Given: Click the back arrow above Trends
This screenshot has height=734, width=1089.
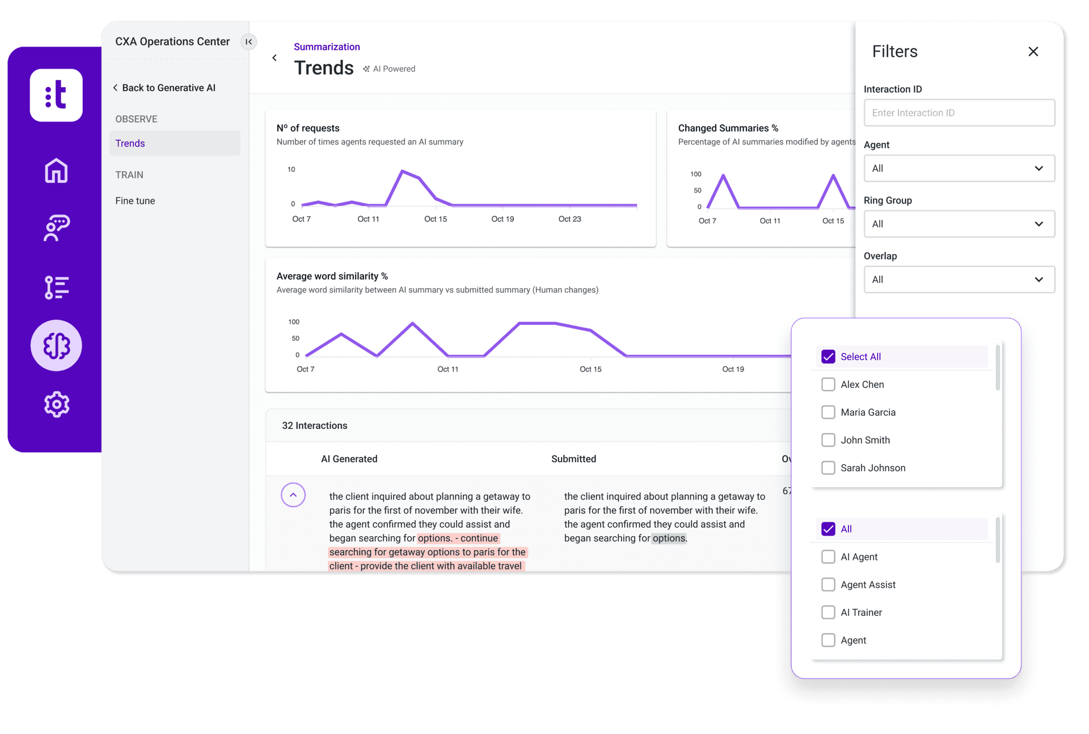Looking at the screenshot, I should (275, 57).
